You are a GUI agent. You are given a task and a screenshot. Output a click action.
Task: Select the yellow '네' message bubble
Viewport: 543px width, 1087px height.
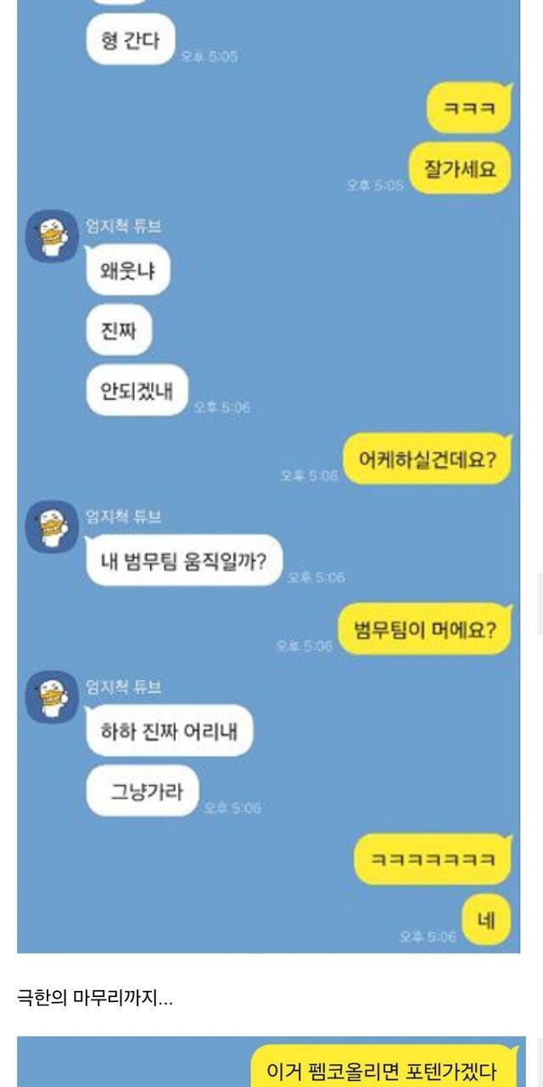pyautogui.click(x=487, y=920)
